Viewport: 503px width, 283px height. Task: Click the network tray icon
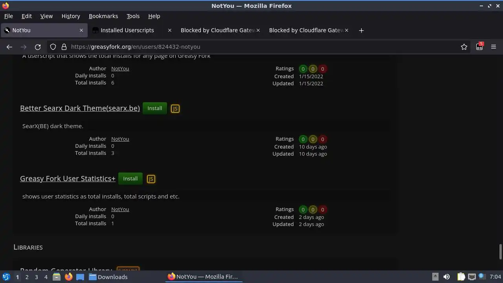coord(472,277)
